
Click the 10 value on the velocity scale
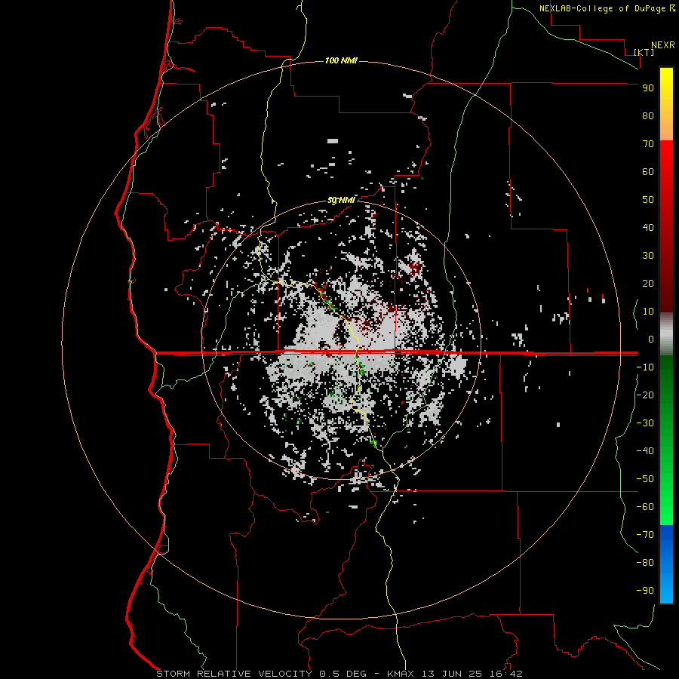coord(648,312)
